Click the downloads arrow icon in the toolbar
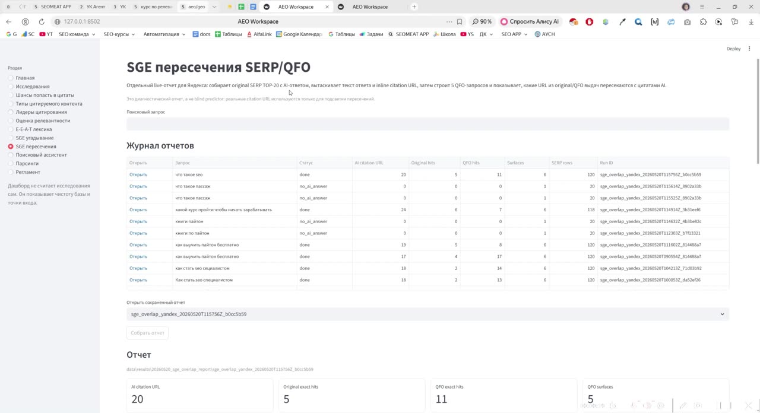 tap(751, 21)
